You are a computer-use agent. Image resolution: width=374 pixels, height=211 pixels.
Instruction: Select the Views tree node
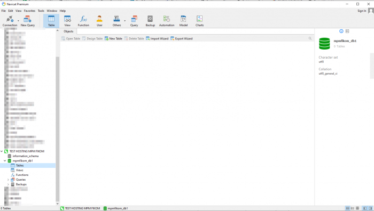click(x=19, y=170)
